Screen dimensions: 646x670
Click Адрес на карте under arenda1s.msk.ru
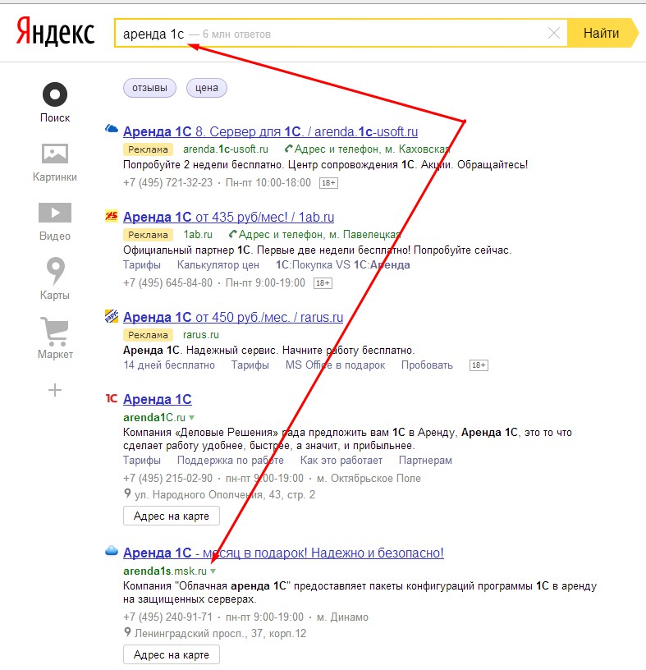tap(172, 654)
